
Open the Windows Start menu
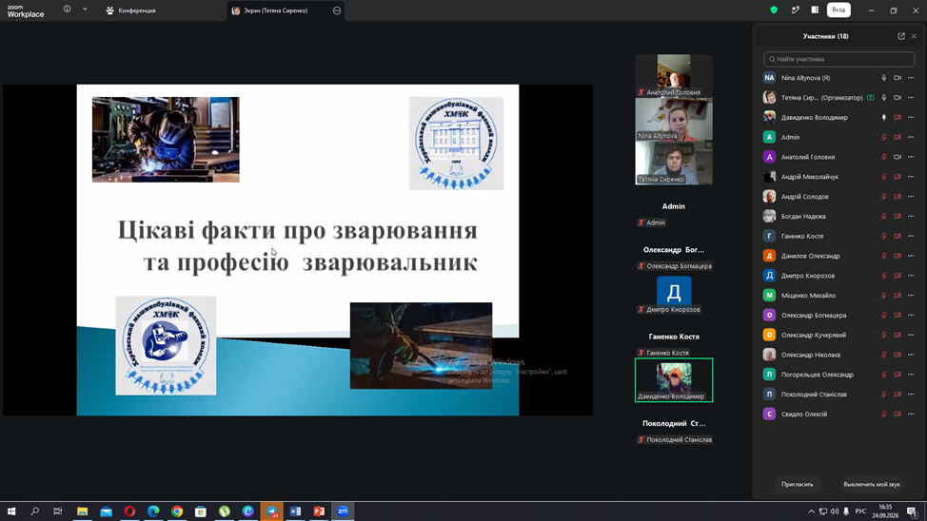11,511
